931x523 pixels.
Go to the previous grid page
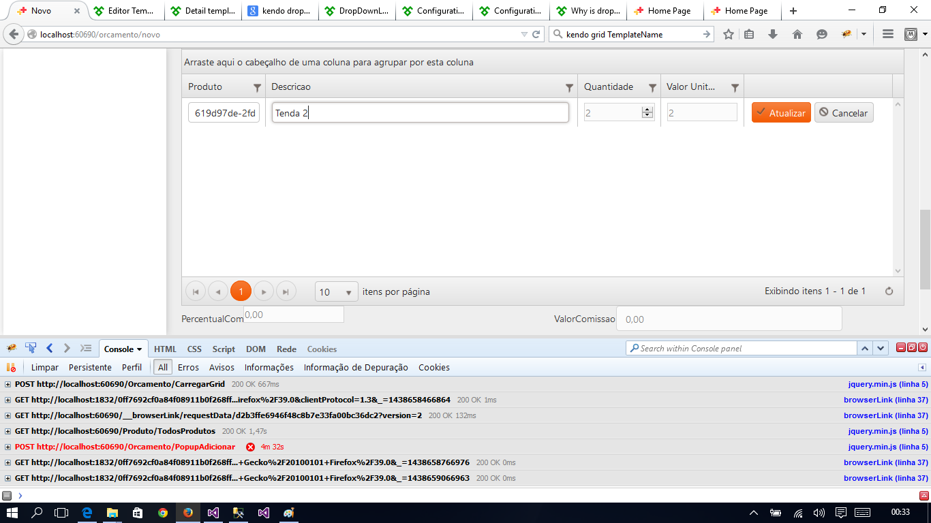tap(218, 291)
